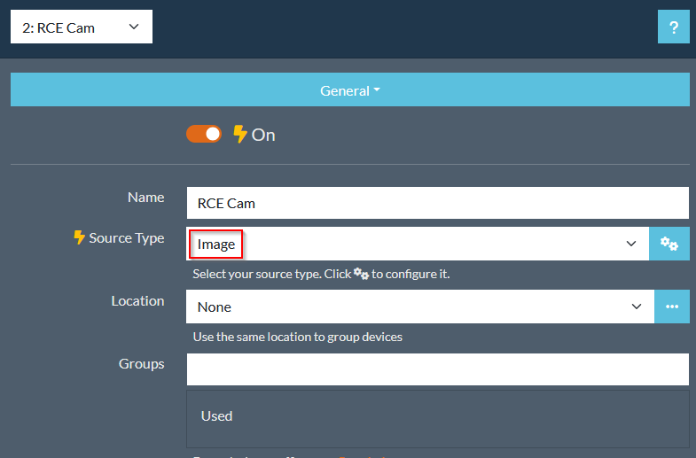Click the lightning bolt icon beside On
Viewport: 696px width, 458px height.
coord(239,134)
